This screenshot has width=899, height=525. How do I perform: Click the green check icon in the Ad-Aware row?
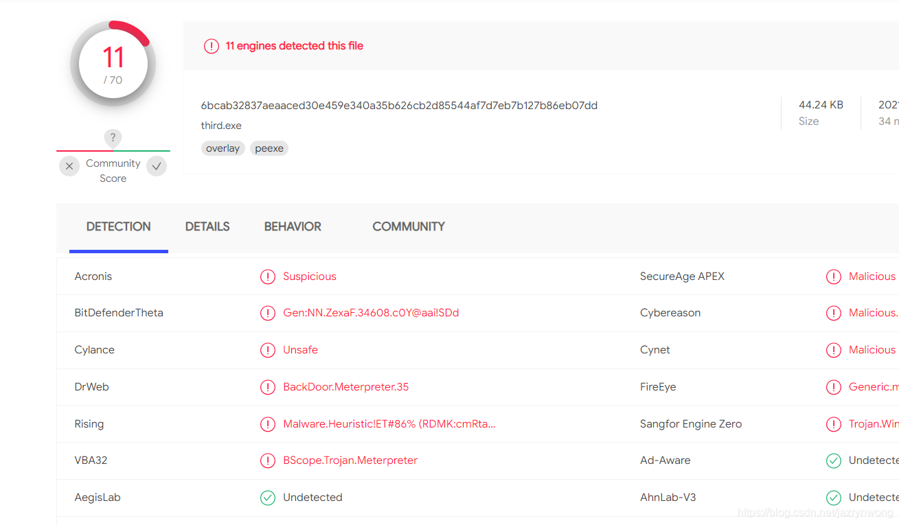coord(834,460)
